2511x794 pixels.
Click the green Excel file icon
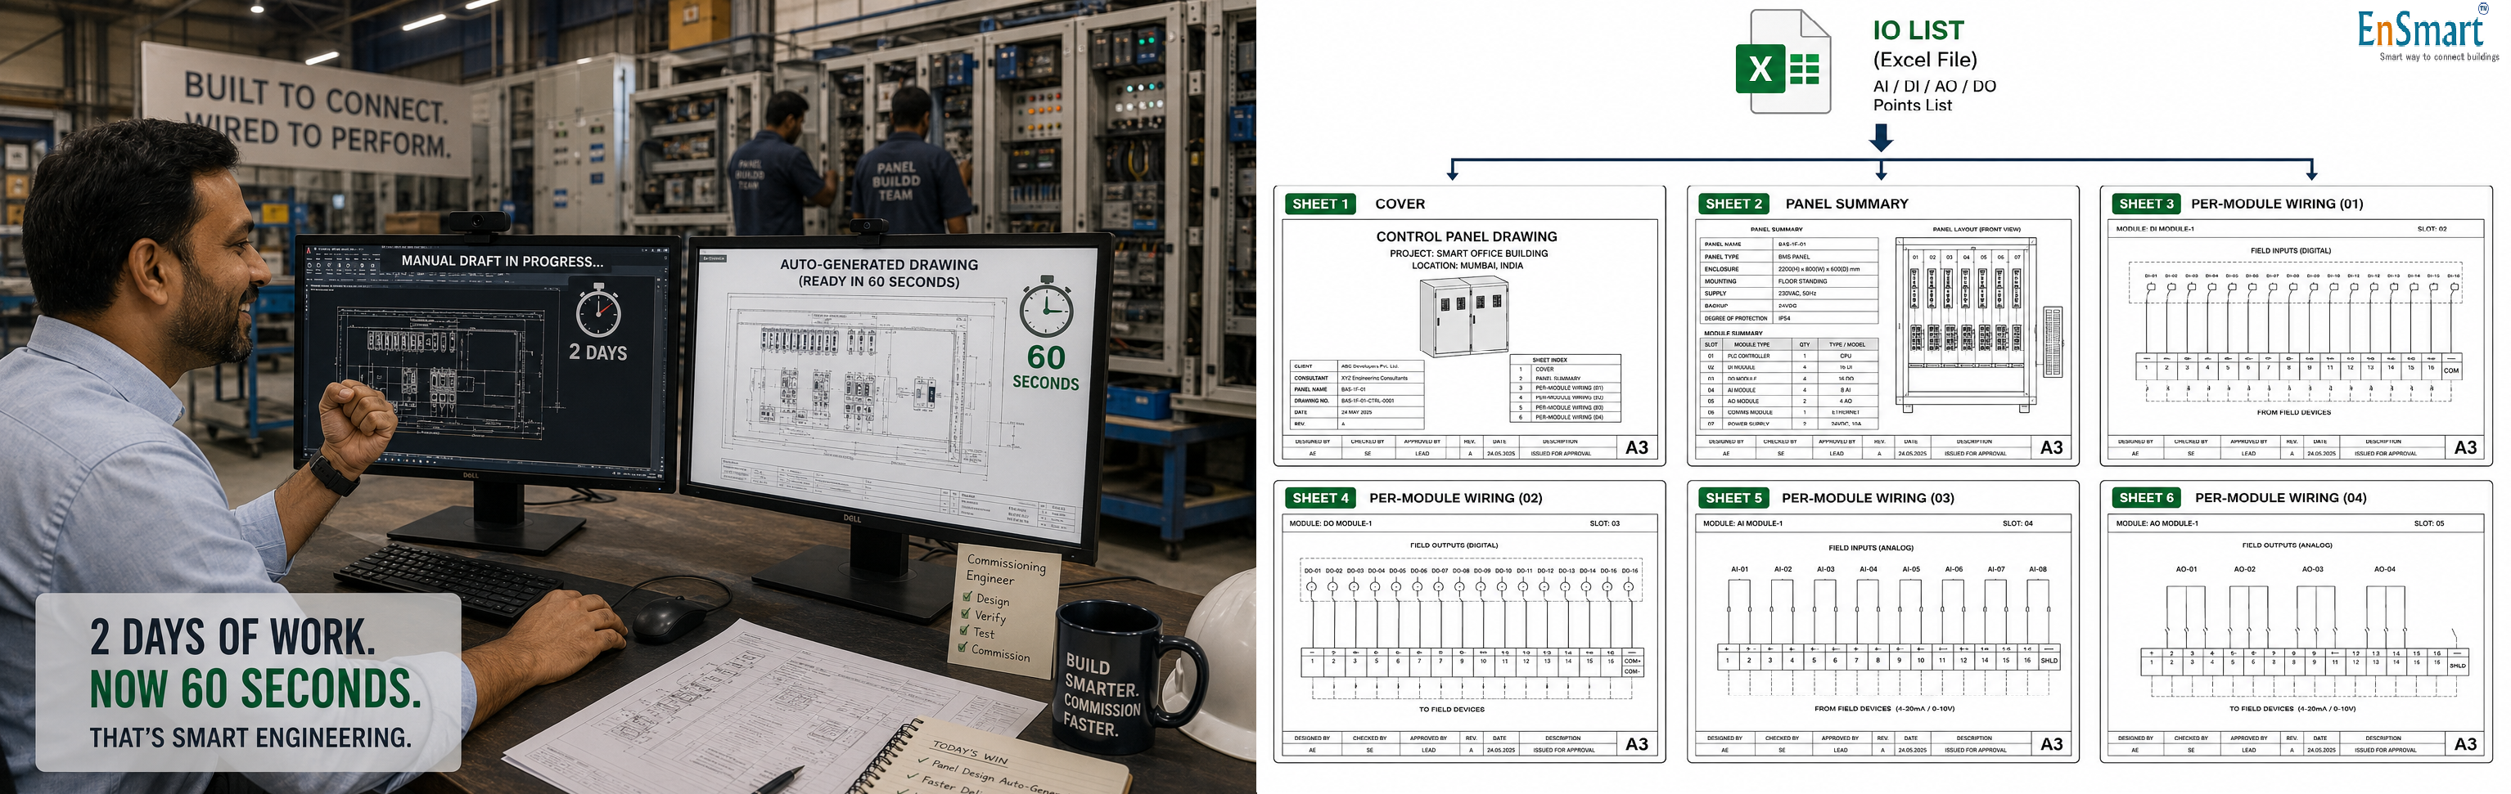click(1782, 62)
